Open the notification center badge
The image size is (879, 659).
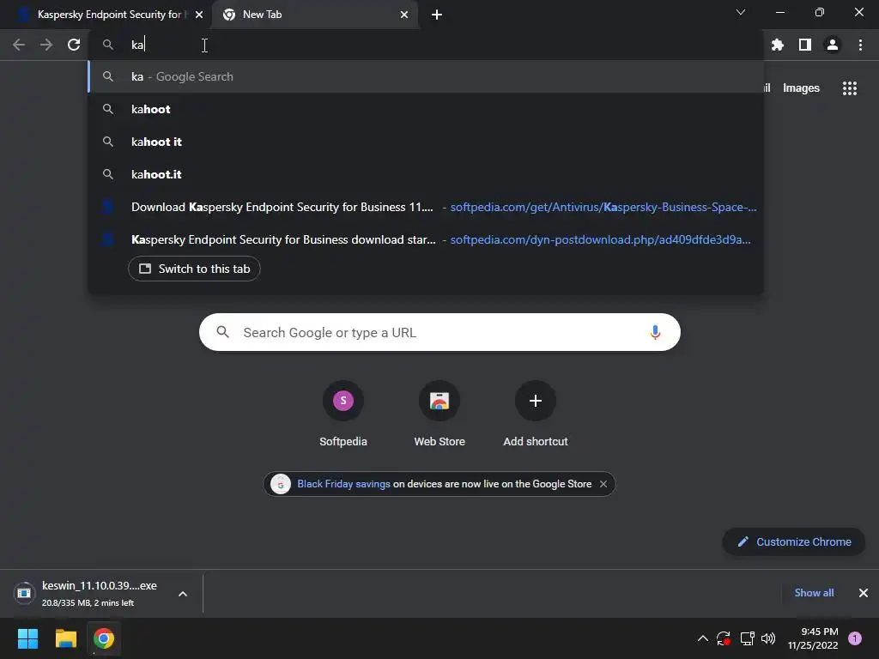855,638
